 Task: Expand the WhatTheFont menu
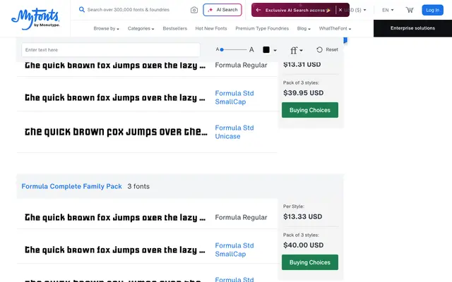click(335, 28)
